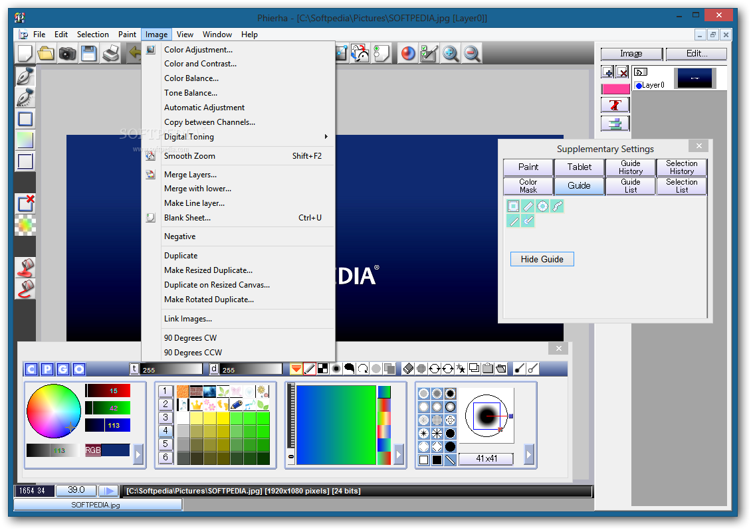Click the circular guide icon in Guide panel
This screenshot has width=751, height=530.
542,206
